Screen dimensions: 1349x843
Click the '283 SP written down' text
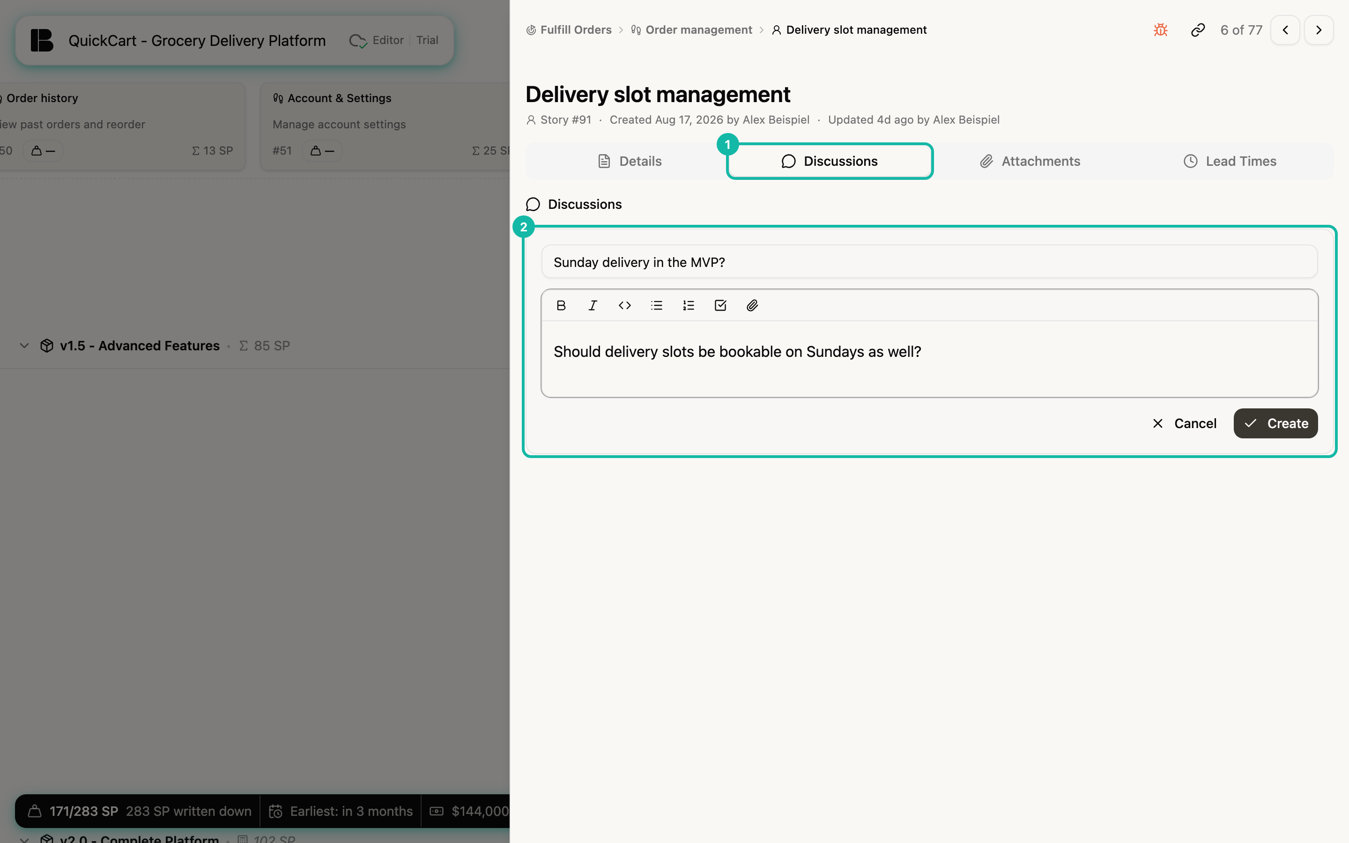pyautogui.click(x=188, y=811)
